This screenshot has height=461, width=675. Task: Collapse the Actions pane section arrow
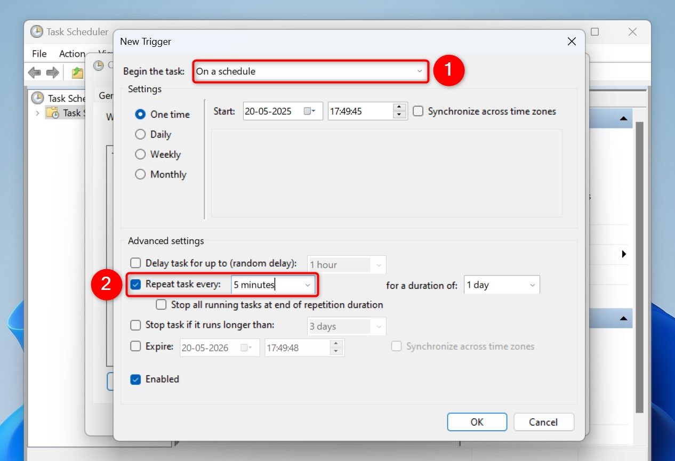(x=623, y=118)
